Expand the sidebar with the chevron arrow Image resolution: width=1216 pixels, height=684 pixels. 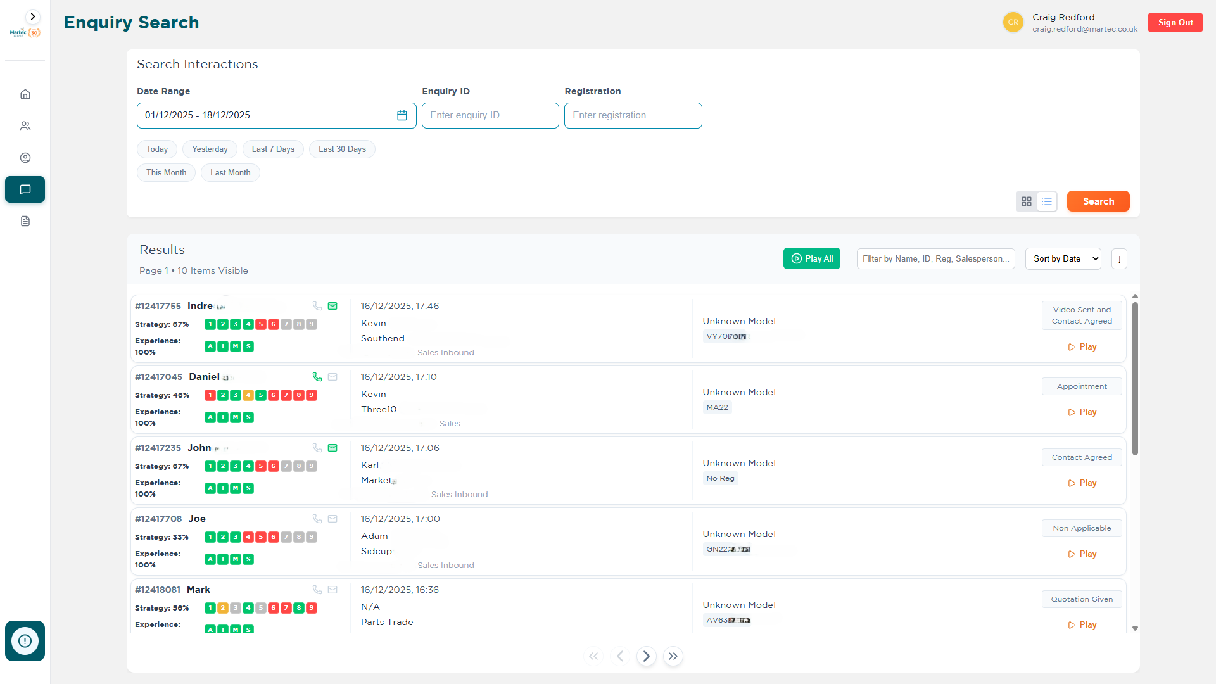click(33, 17)
